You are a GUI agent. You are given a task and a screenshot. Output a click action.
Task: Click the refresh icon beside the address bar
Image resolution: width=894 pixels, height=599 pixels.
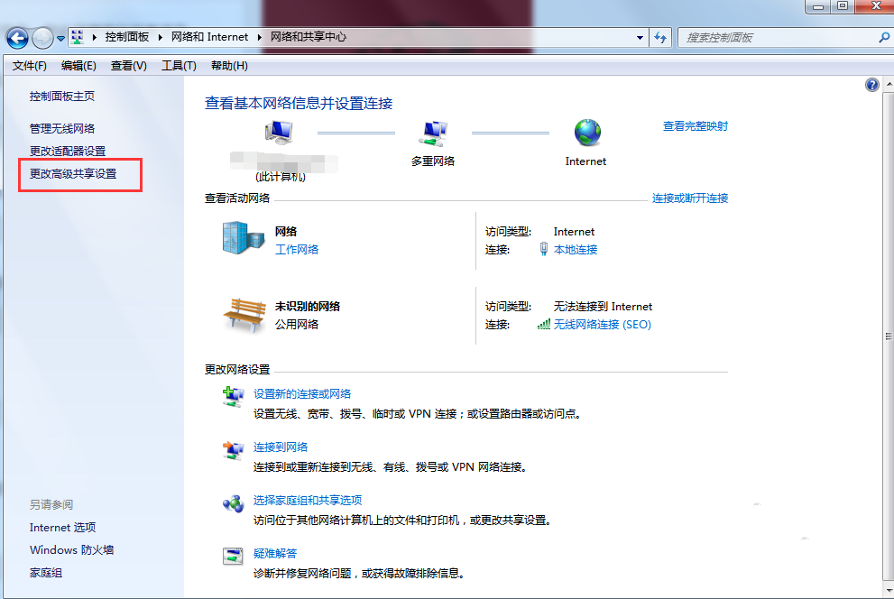tap(661, 37)
